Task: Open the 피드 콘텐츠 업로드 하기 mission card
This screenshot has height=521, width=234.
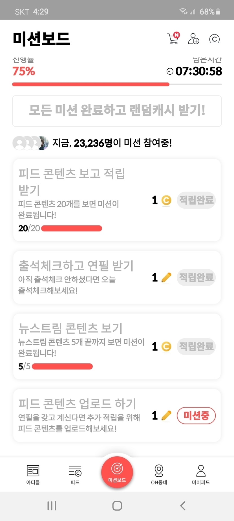Action: click(x=82, y=415)
